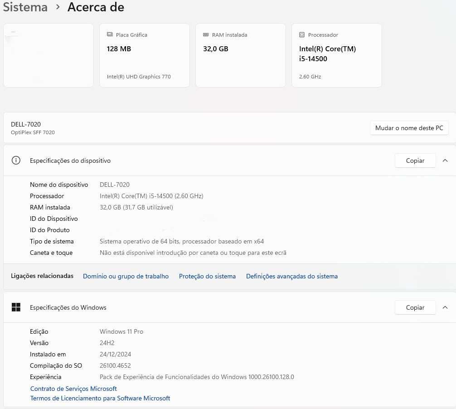Select the 24H2 version value
Screen dimensions: 456x409
point(107,343)
